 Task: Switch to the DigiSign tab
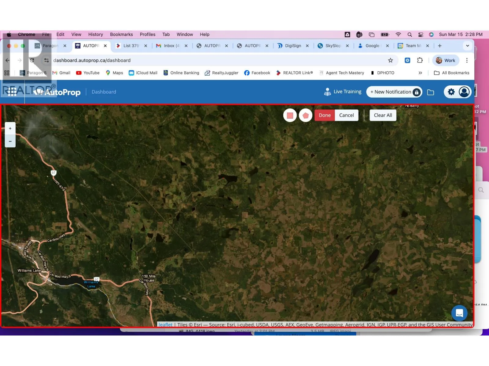[292, 46]
